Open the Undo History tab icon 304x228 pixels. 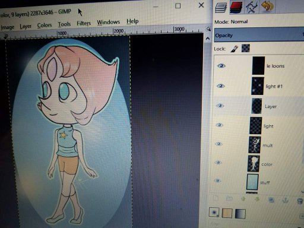(268, 7)
